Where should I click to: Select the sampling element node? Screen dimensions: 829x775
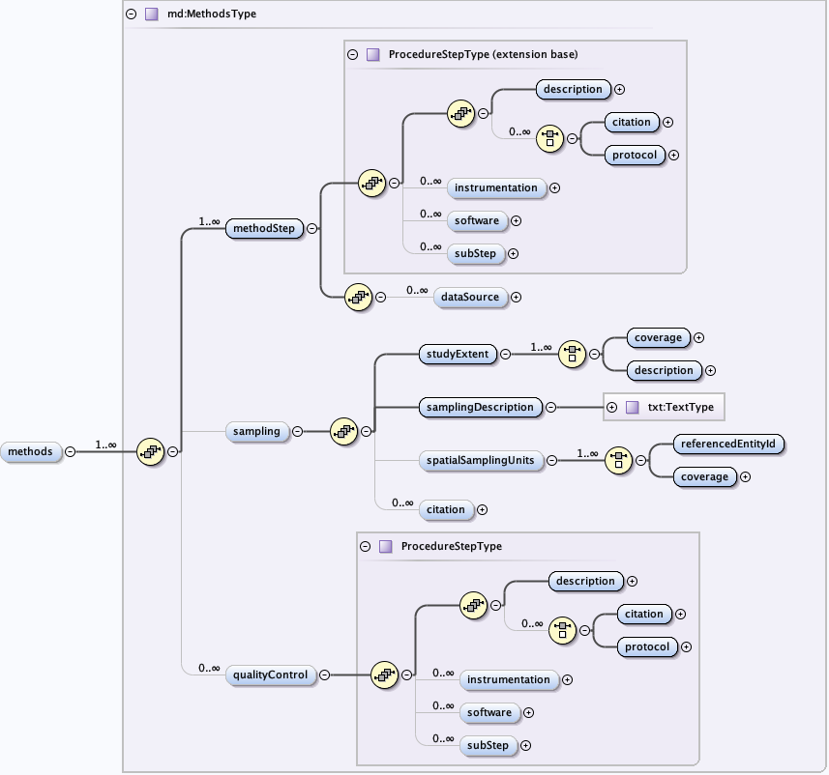[256, 432]
